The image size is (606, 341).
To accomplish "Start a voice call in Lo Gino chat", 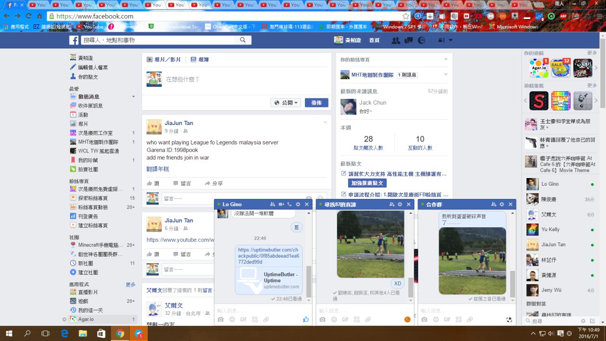I will [x=289, y=205].
